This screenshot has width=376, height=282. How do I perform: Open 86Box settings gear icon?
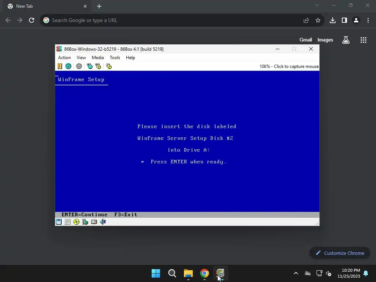(109, 66)
